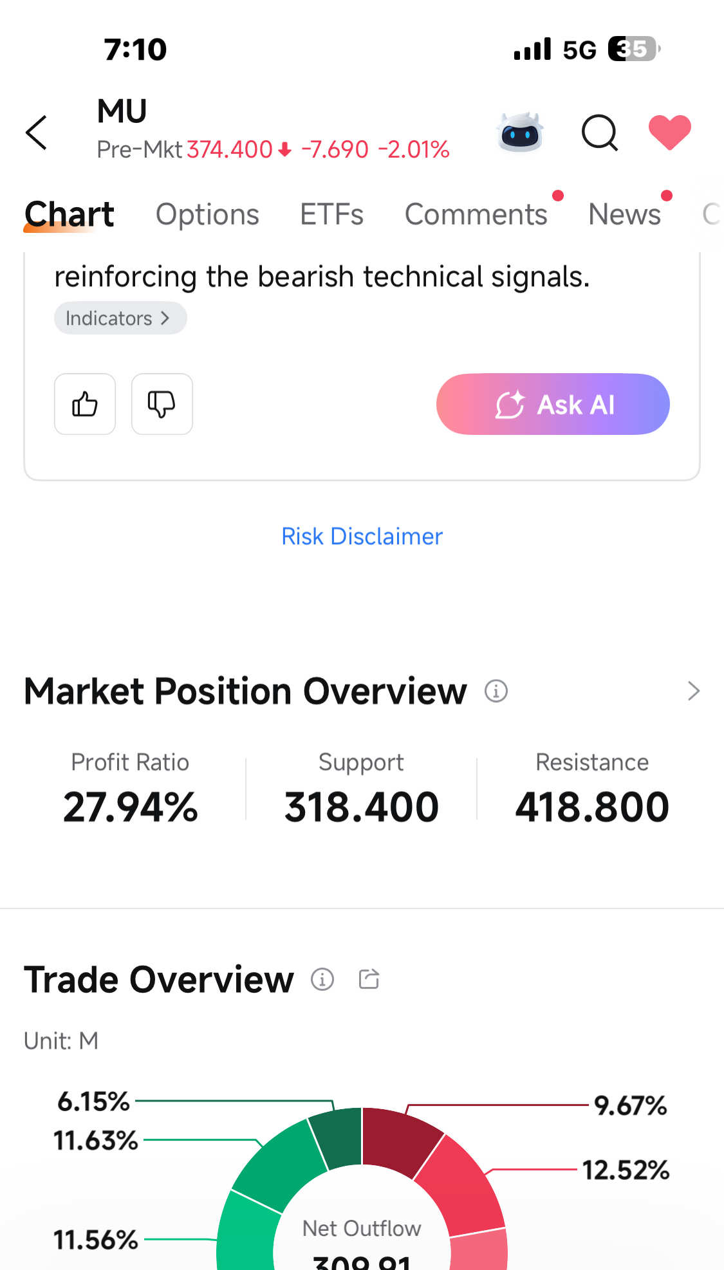Switch to the Options tab
The width and height of the screenshot is (724, 1270).
pos(207,214)
